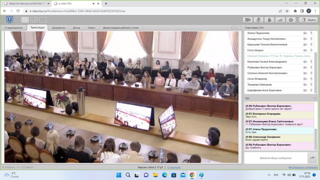Send chat message with the arrow button
Viewport: 320px width, 180px height.
pyautogui.click(x=312, y=158)
